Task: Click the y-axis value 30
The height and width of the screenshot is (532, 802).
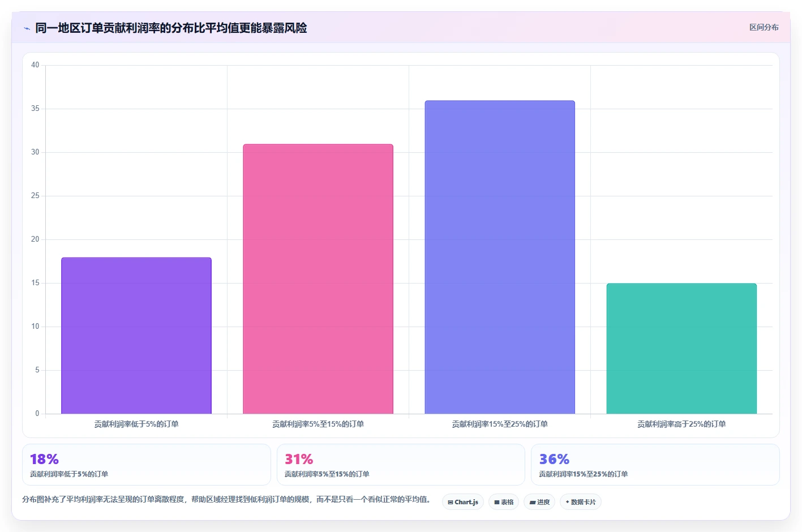Action: tap(35, 152)
